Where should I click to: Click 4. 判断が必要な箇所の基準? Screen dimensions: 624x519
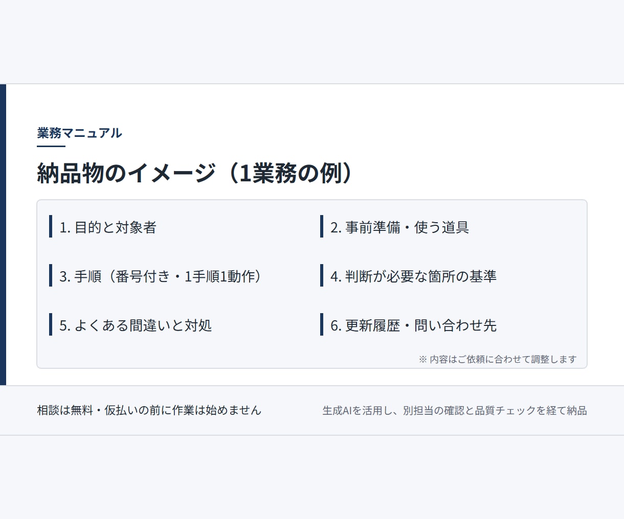(x=413, y=276)
